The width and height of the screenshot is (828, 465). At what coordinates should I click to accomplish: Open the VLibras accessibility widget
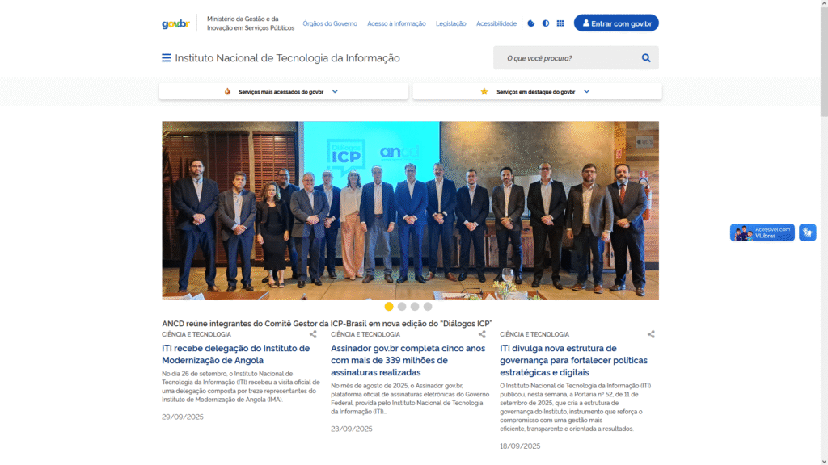(763, 232)
